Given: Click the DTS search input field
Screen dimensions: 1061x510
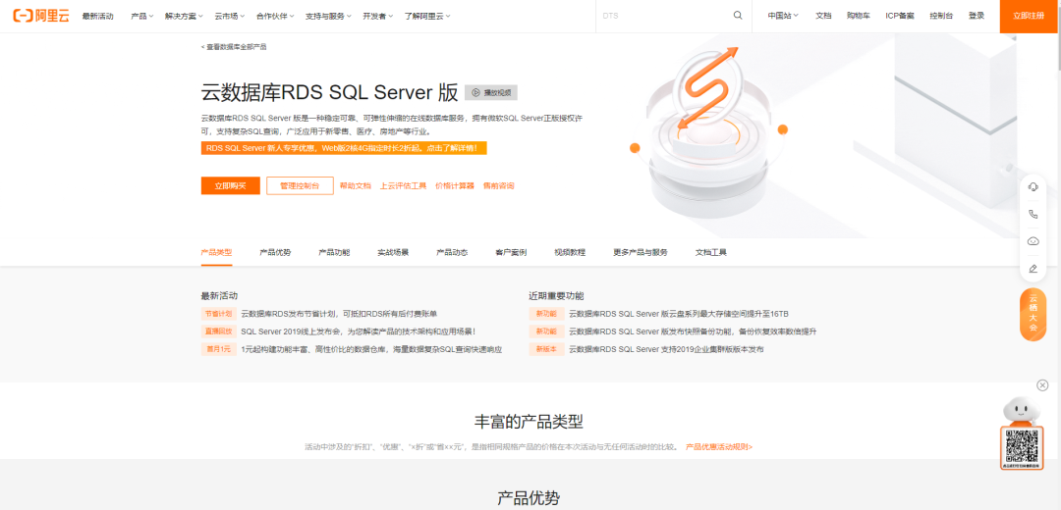Looking at the screenshot, I should pos(663,16).
